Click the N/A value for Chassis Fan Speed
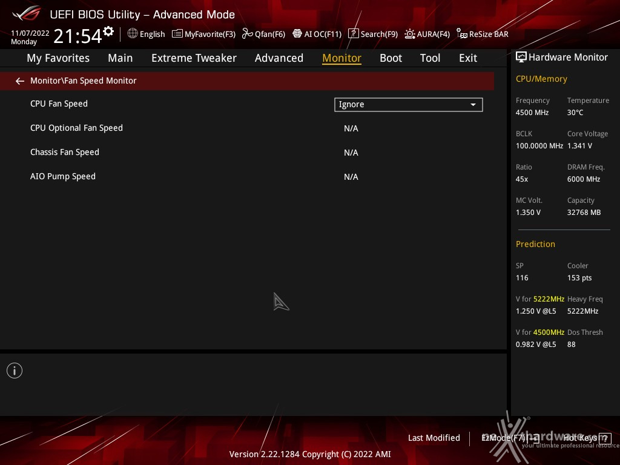Screen dimensions: 620x465 click(351, 153)
